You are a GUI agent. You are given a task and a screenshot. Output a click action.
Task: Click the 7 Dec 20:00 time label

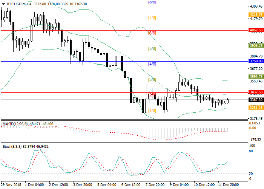pos(155,184)
